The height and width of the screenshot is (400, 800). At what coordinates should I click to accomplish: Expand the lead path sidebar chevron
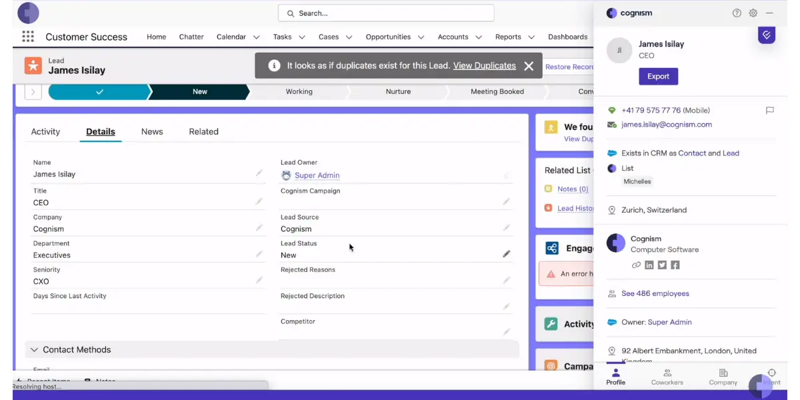[x=33, y=91]
